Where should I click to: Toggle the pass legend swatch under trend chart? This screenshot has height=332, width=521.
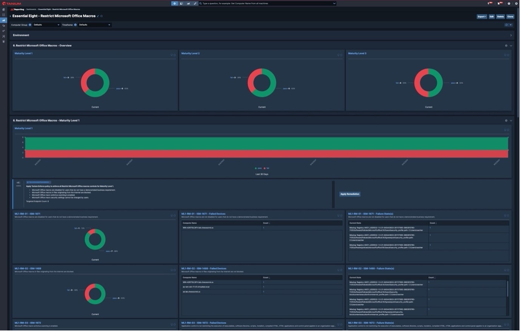(256, 169)
